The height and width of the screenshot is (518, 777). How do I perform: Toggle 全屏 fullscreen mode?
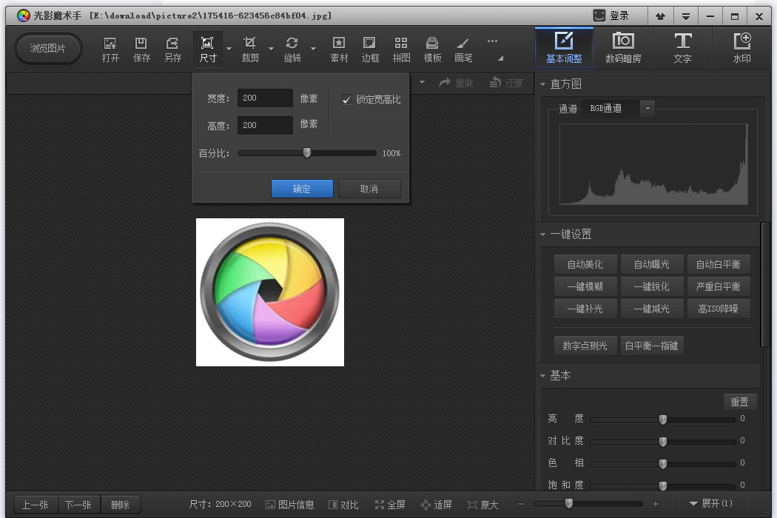pyautogui.click(x=390, y=505)
